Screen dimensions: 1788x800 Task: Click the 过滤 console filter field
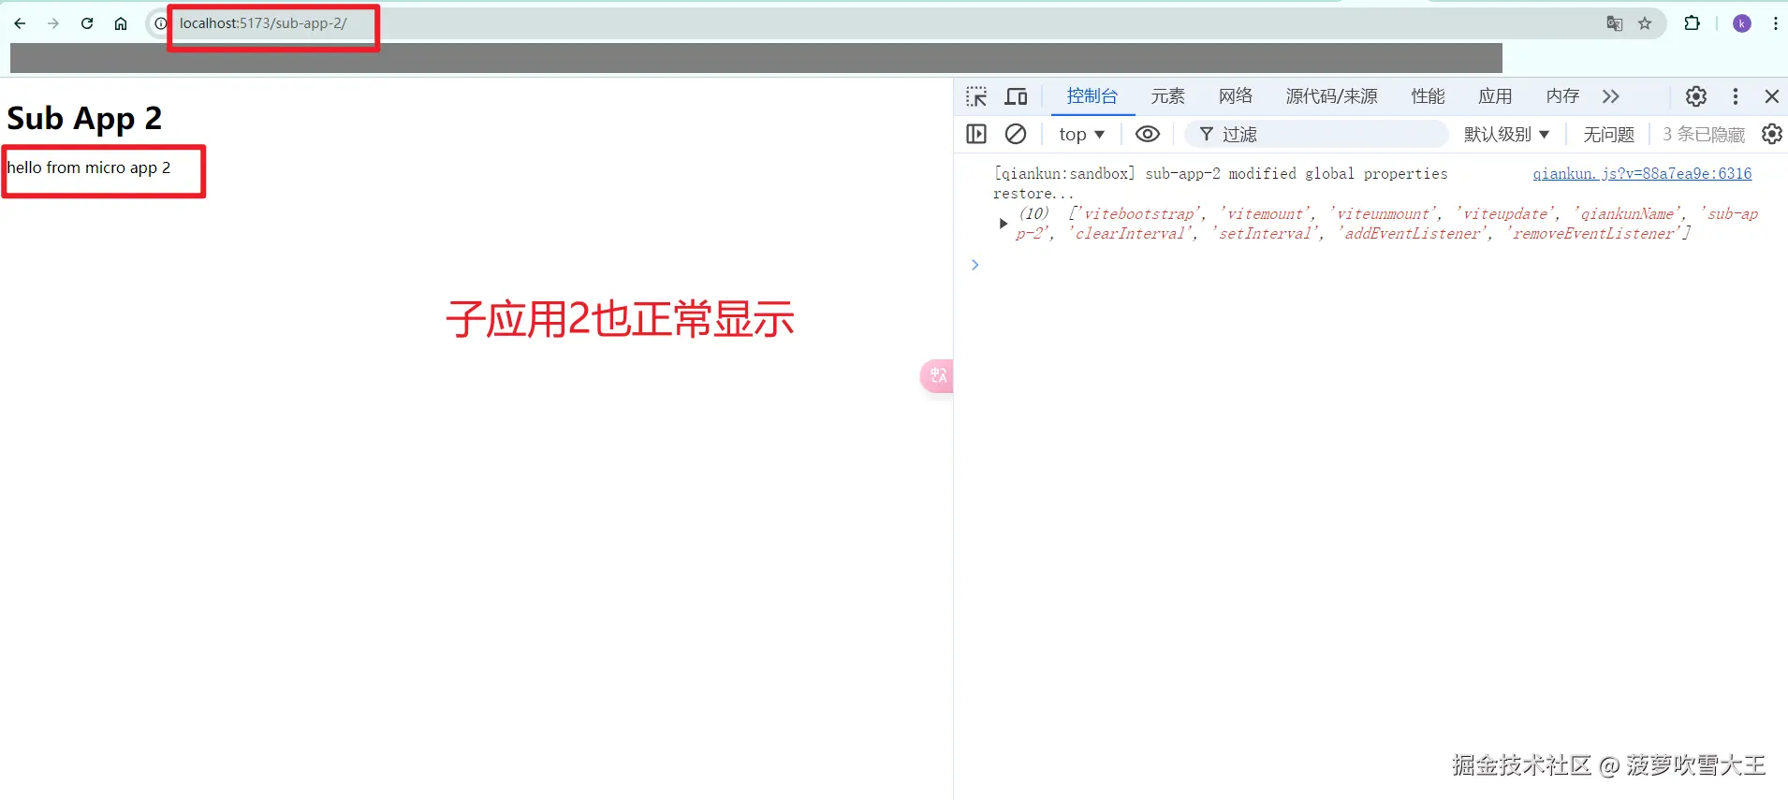click(1316, 135)
